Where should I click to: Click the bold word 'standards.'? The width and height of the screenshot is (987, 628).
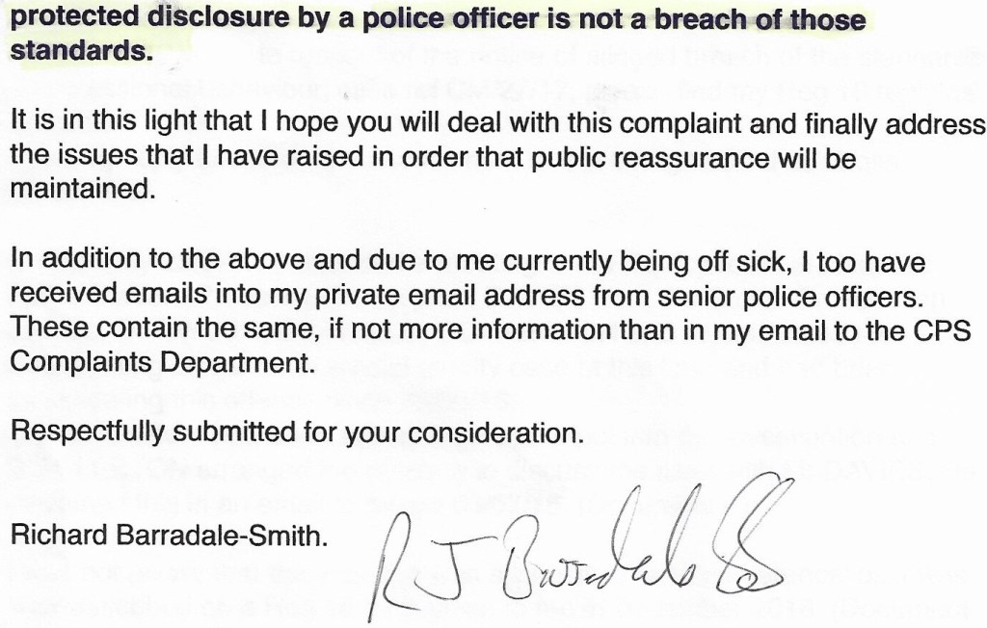pyautogui.click(x=81, y=52)
